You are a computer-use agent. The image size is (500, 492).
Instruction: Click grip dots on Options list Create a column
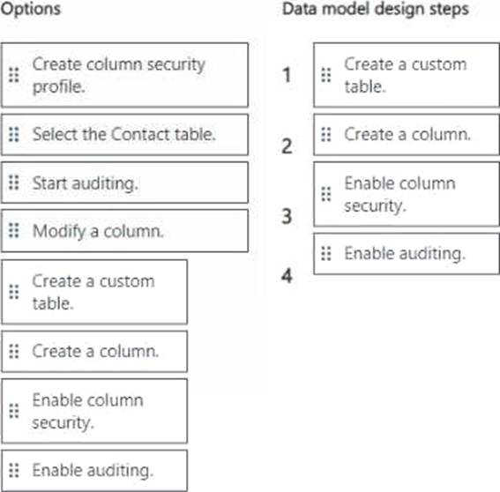(14, 352)
